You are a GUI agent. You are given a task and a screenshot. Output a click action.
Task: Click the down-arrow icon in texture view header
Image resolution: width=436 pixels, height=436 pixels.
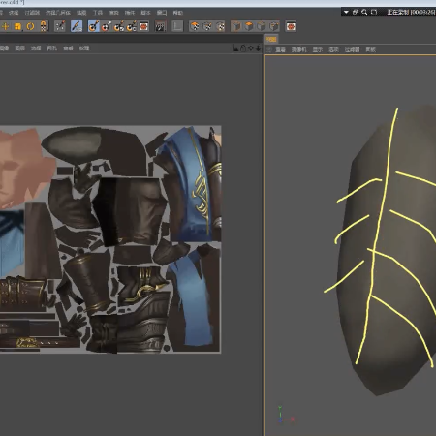258,48
